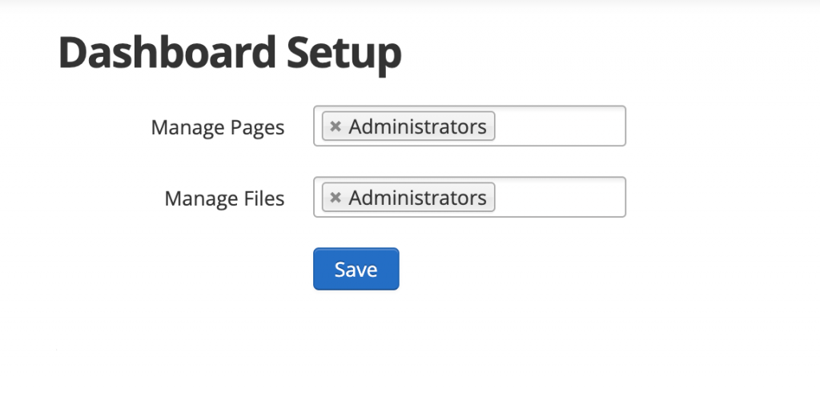The width and height of the screenshot is (820, 404).
Task: Click empty space after Manage Files tag
Action: 559,198
